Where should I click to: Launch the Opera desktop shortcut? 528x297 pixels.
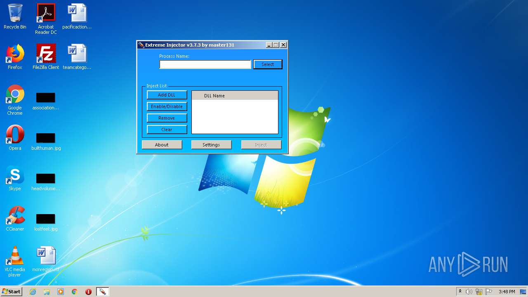click(x=15, y=138)
